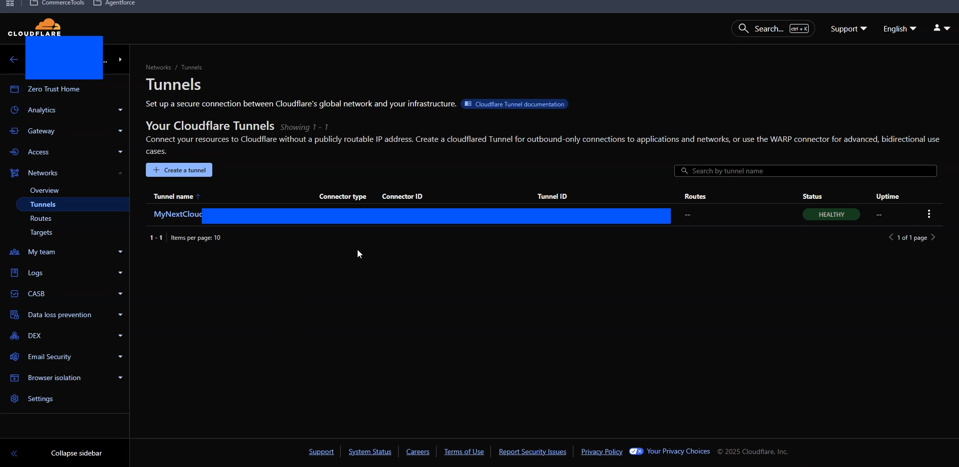Screen dimensions: 959x467
Task: Open the user account profile icon
Action: click(937, 28)
